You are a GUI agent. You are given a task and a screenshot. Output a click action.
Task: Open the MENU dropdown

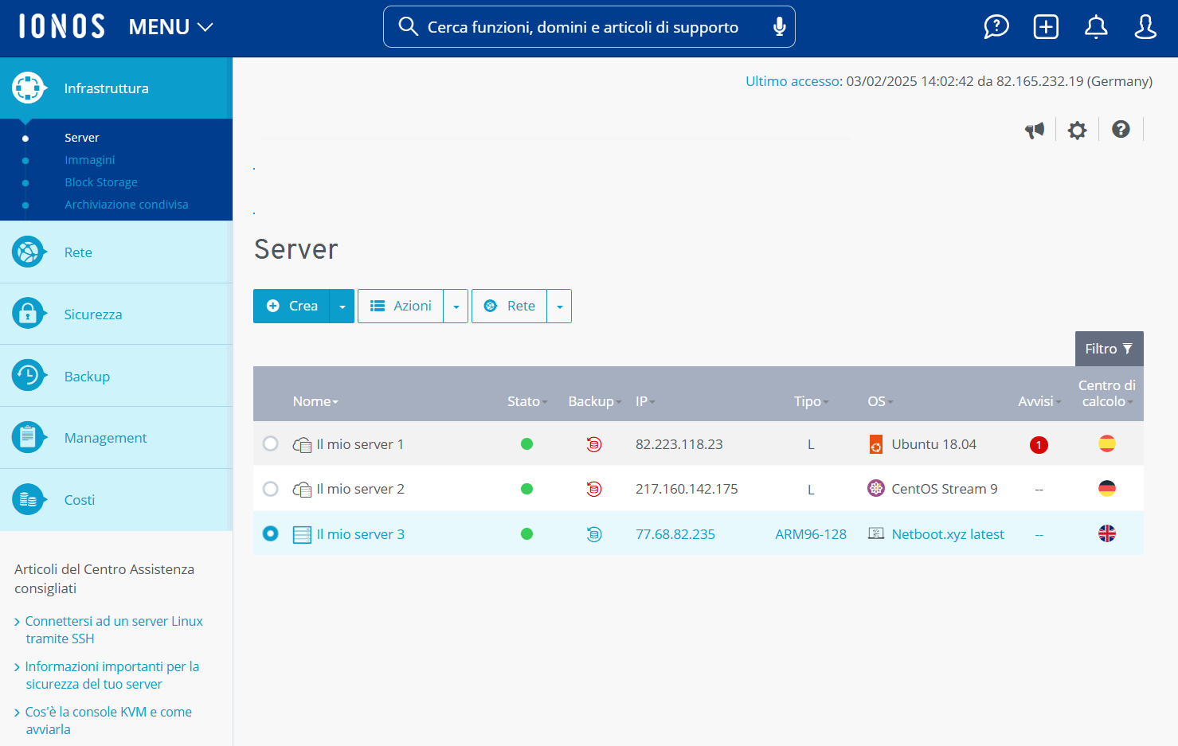coord(170,27)
